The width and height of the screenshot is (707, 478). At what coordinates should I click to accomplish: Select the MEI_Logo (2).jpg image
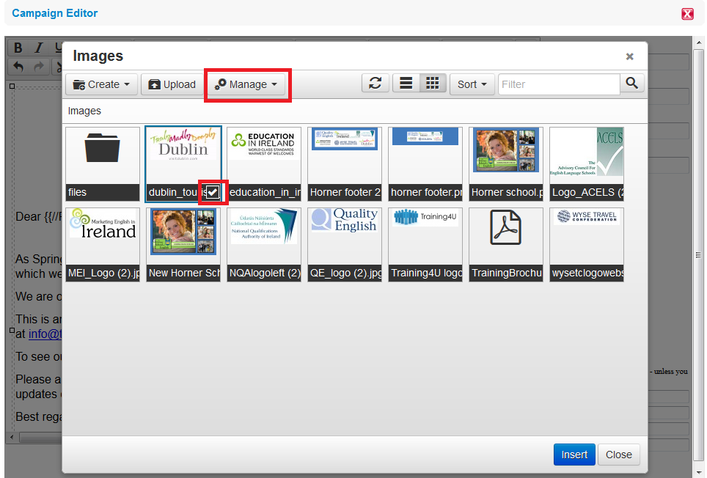click(x=103, y=245)
